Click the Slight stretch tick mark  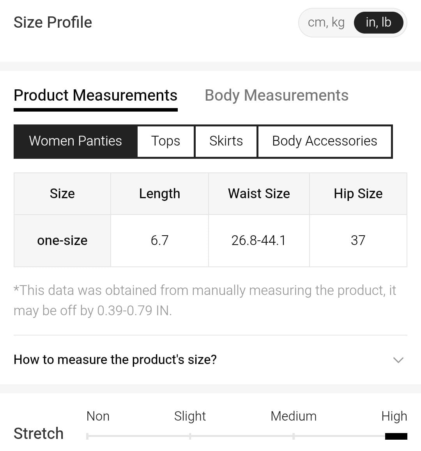[x=190, y=436]
